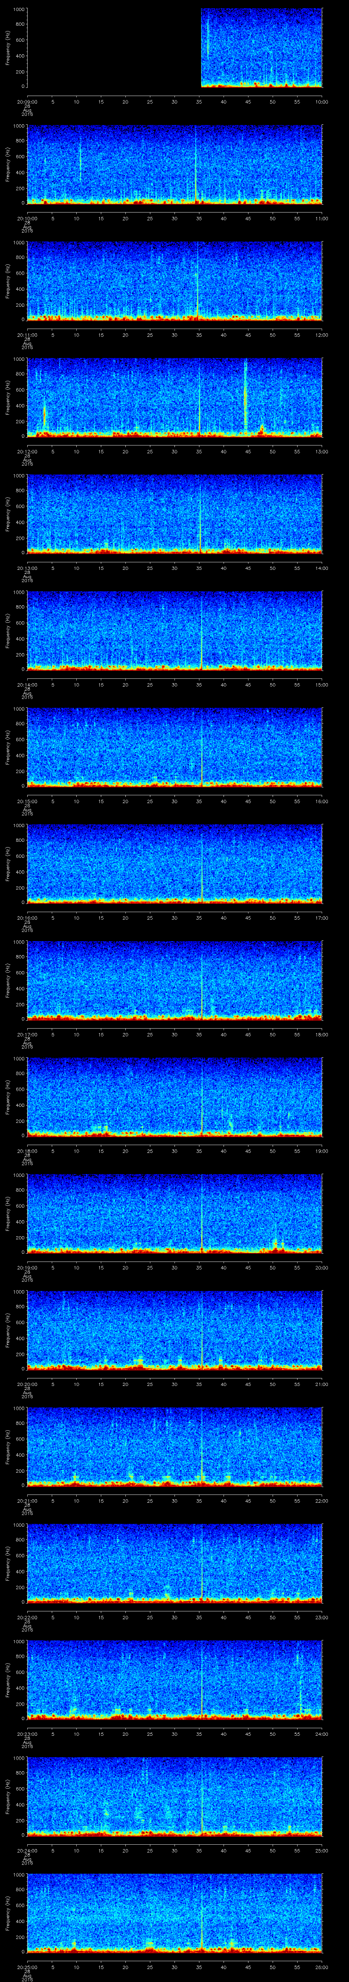The height and width of the screenshot is (1982, 349).
Task: Select the 17:00 end time label
Action: (322, 918)
